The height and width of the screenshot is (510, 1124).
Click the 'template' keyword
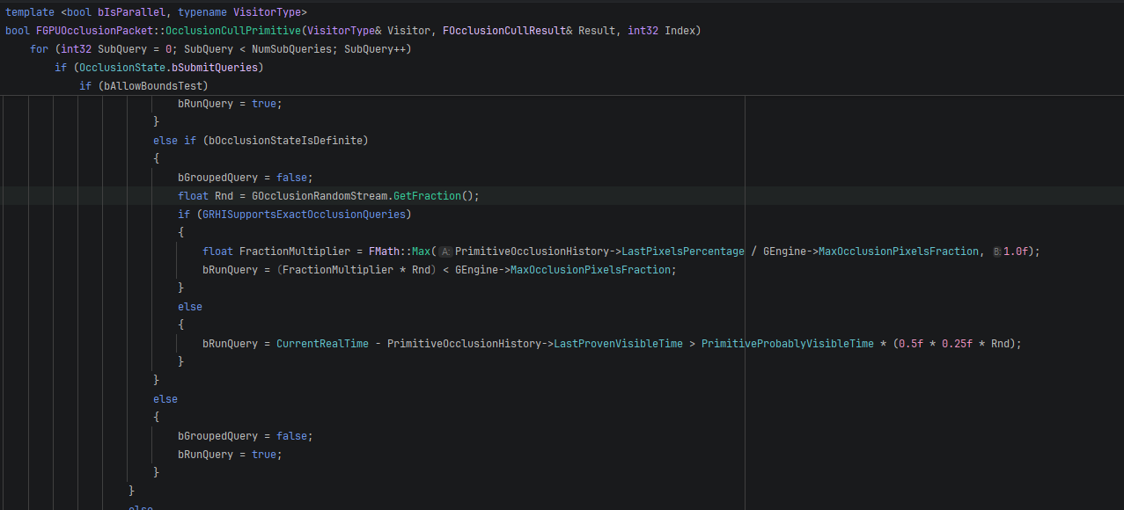click(x=30, y=12)
